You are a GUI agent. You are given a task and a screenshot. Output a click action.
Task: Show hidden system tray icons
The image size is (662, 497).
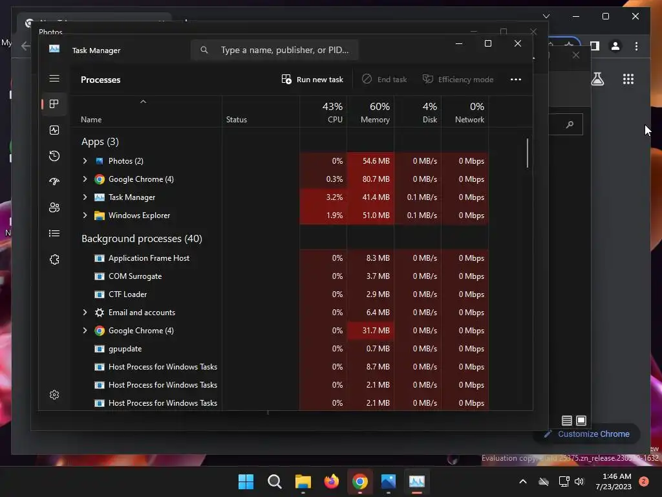click(x=522, y=481)
